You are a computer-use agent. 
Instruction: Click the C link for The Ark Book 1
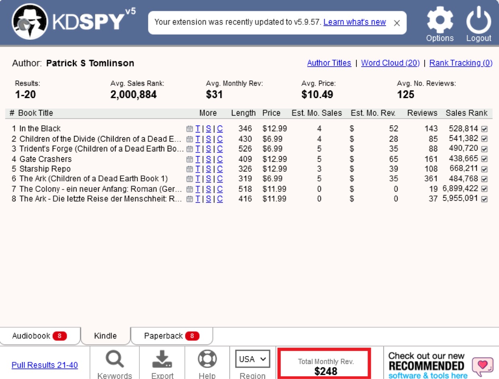pyautogui.click(x=220, y=179)
